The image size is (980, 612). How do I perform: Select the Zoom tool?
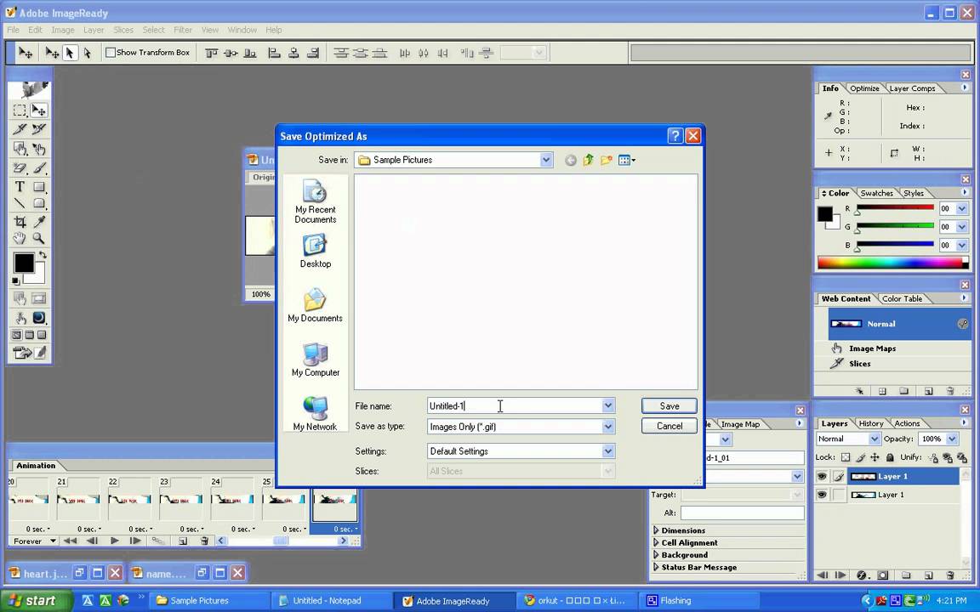[x=39, y=238]
